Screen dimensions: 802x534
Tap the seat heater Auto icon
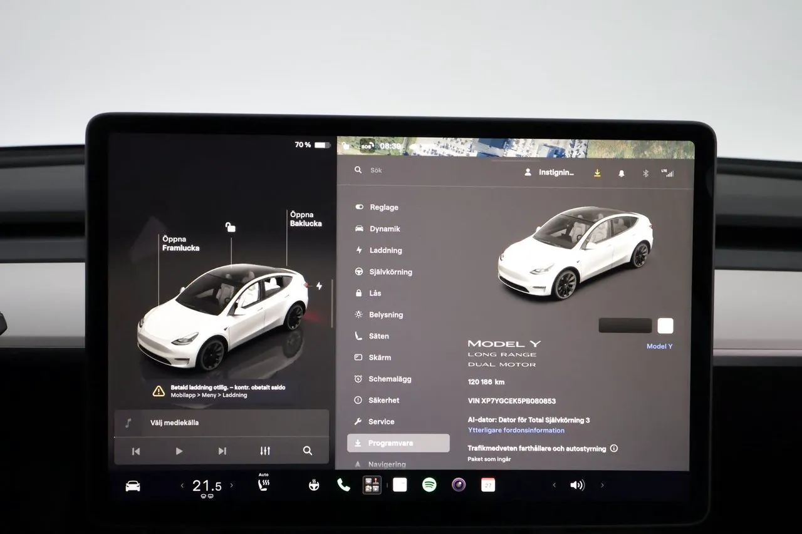[264, 483]
